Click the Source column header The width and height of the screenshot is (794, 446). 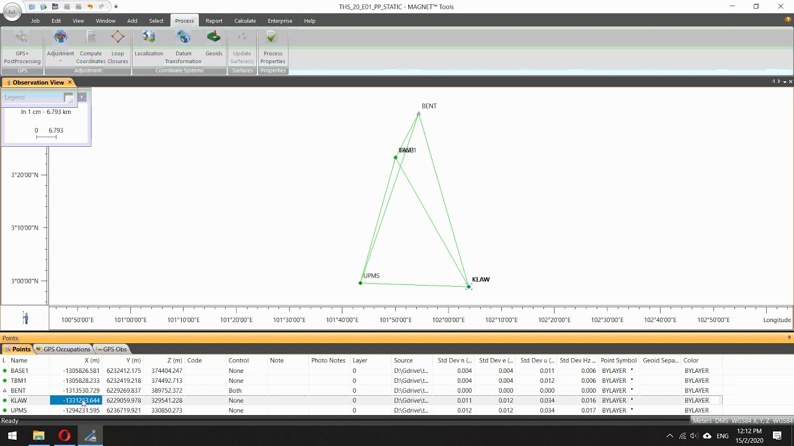(x=412, y=361)
